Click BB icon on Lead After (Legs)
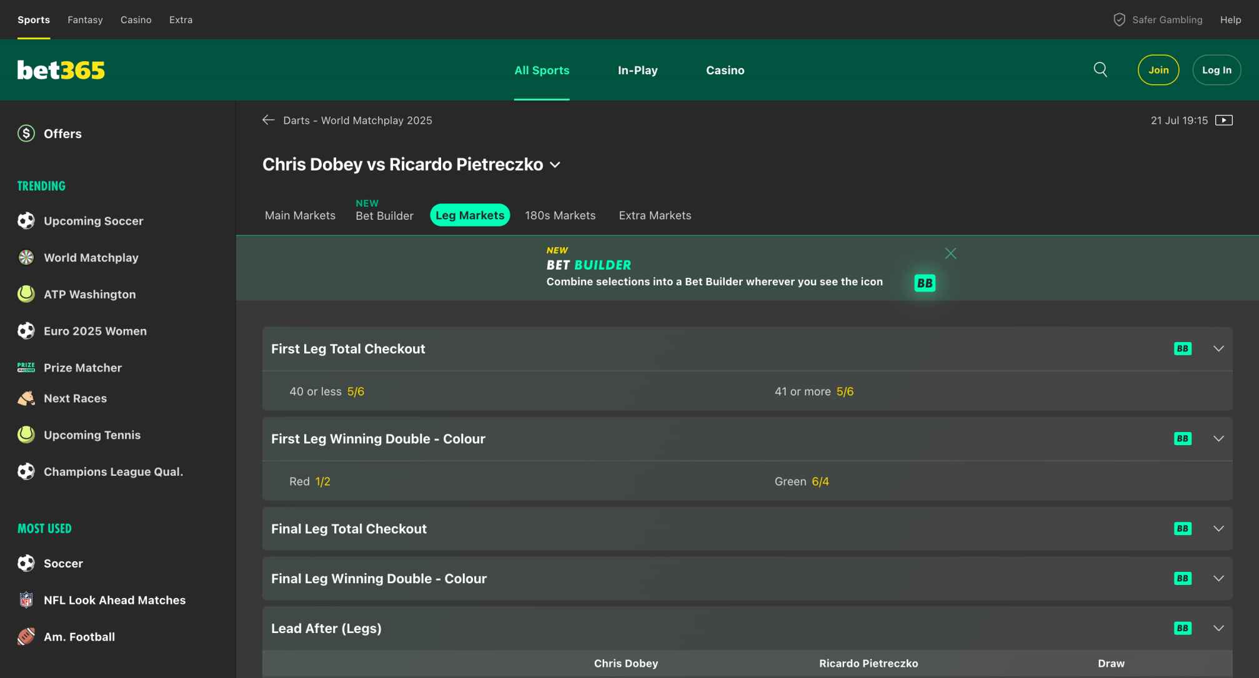 pyautogui.click(x=1182, y=628)
